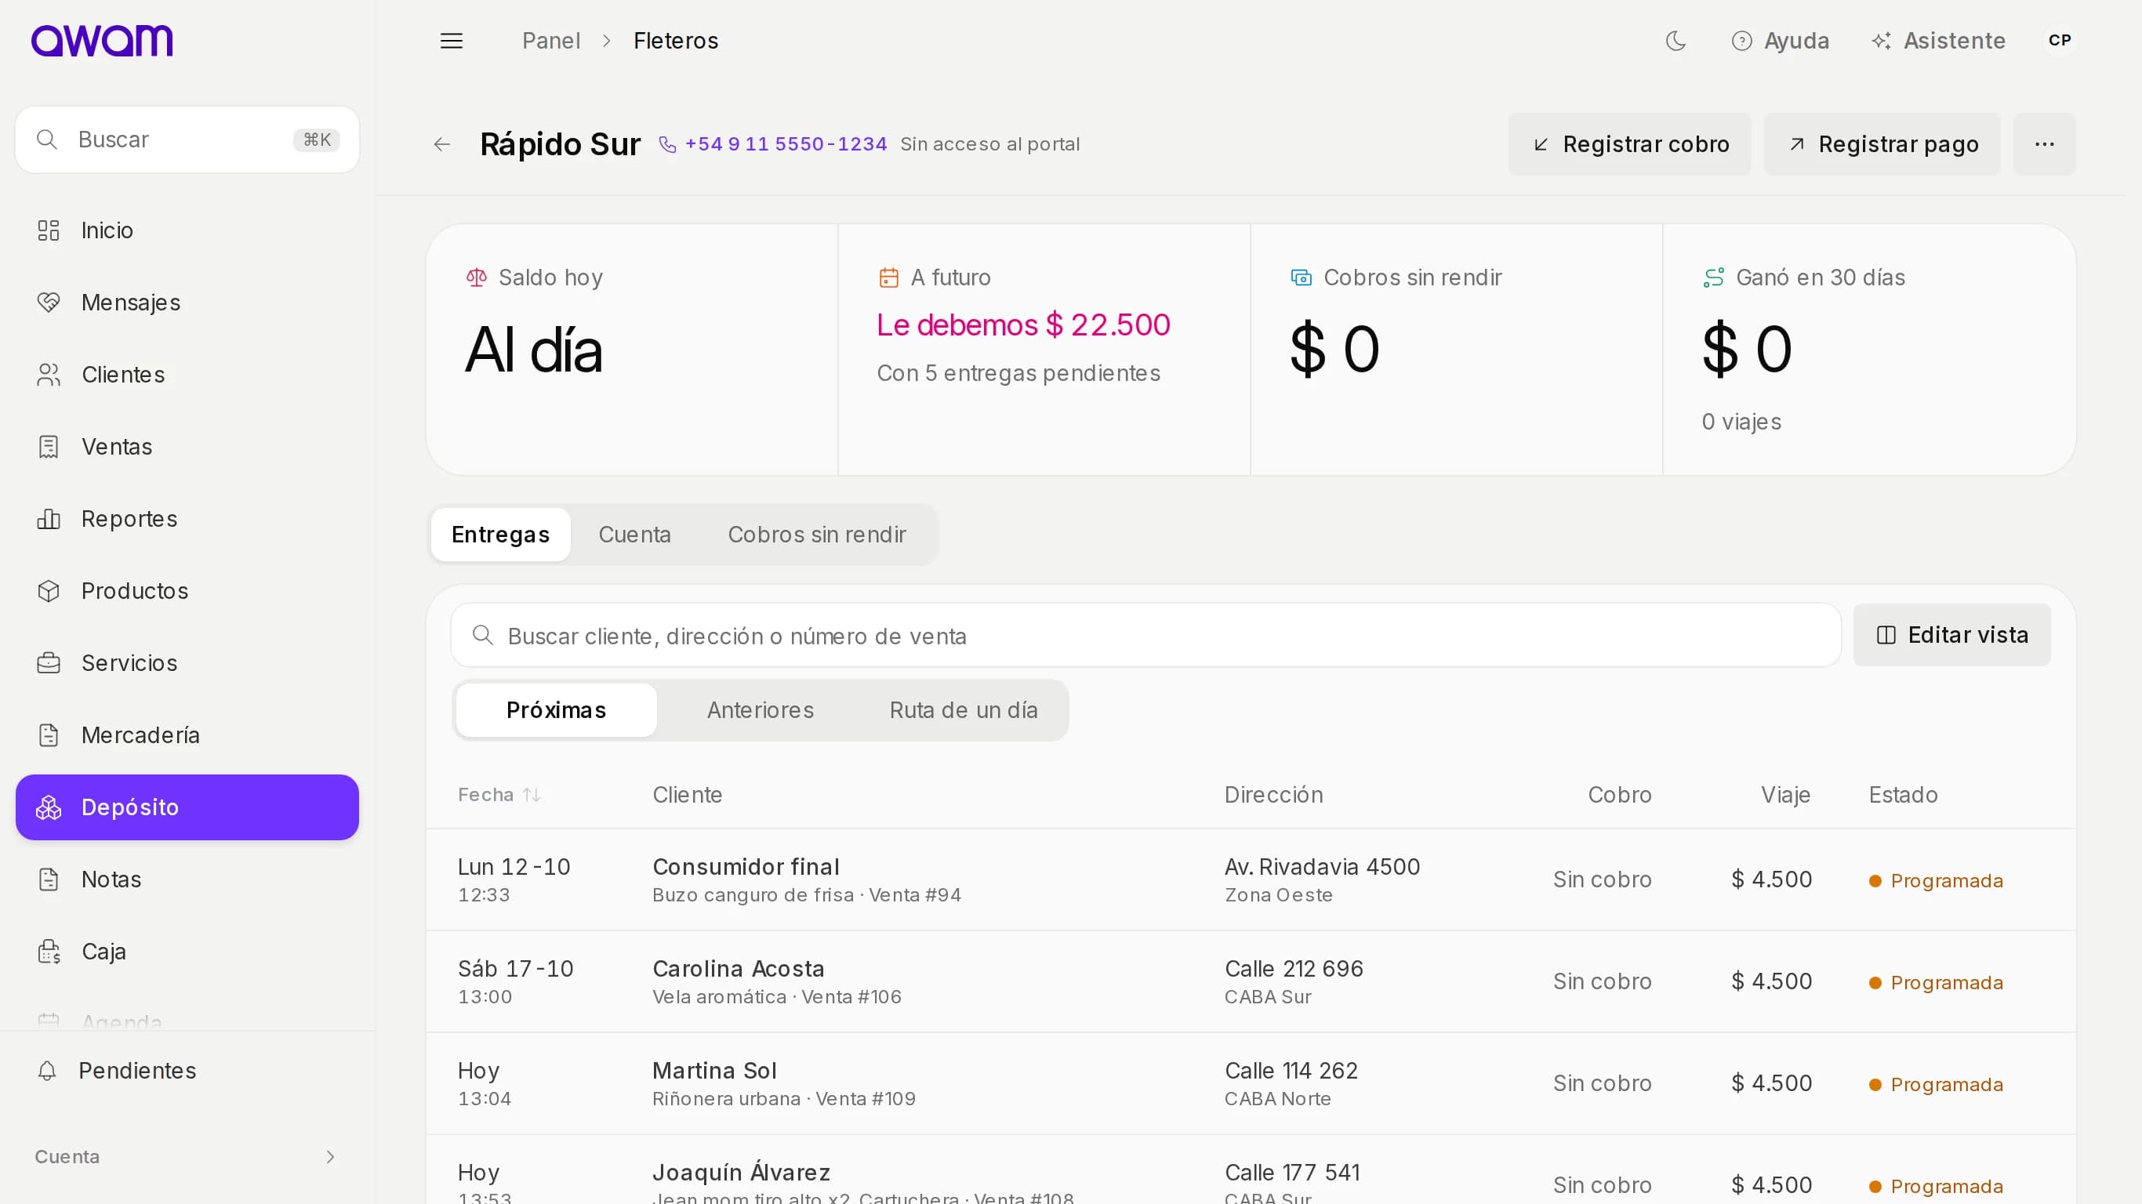Open the Asistente assistant
This screenshot has height=1204, width=2142.
1937,41
